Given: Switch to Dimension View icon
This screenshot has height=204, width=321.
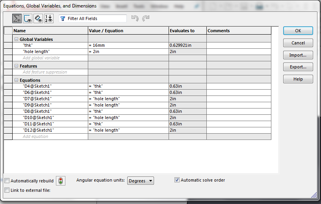Looking at the screenshot, I should point(38,18).
